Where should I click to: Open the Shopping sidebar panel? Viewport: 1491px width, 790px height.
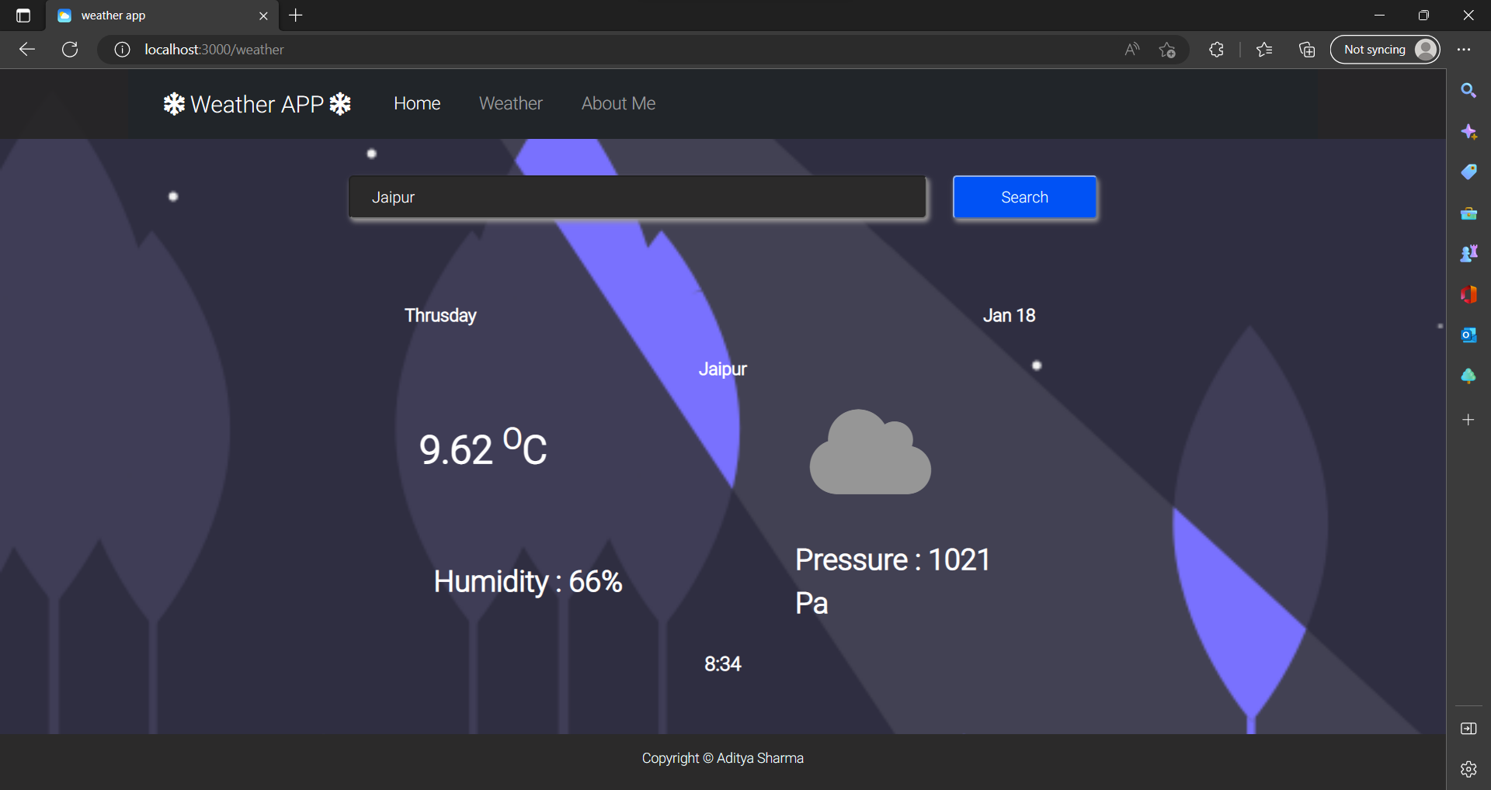coord(1468,172)
